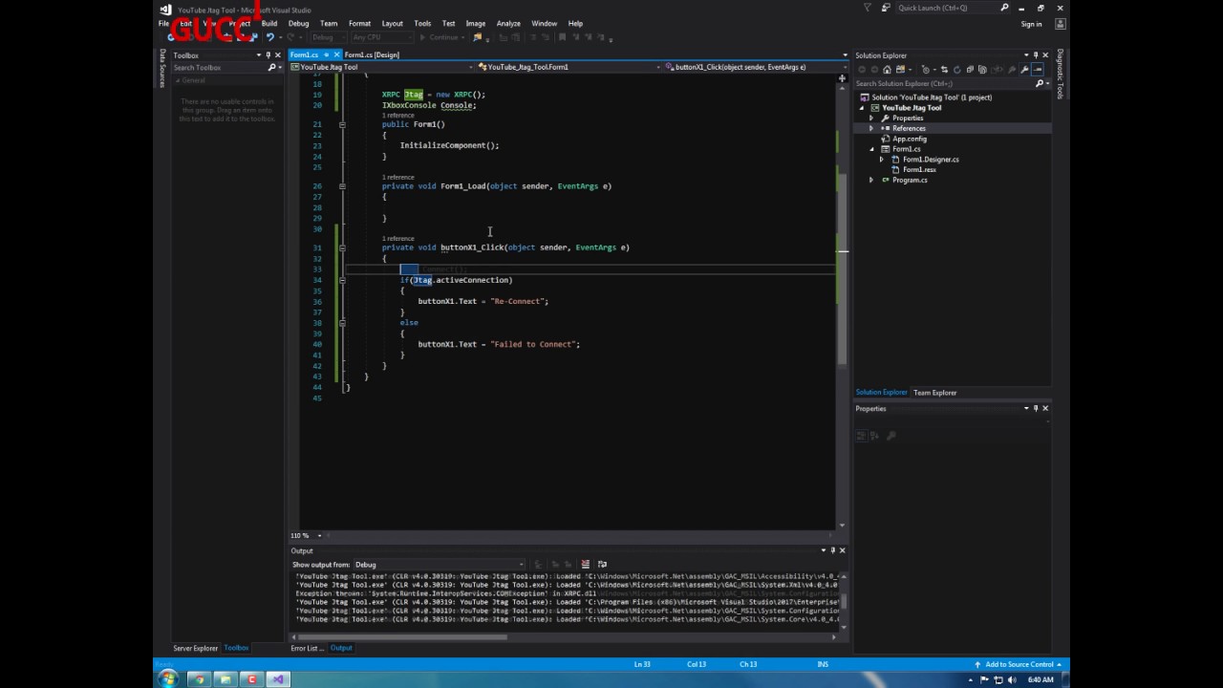Screen dimensions: 1223x688
Task: Open the Any CPU platform dropdown
Action: click(382, 37)
